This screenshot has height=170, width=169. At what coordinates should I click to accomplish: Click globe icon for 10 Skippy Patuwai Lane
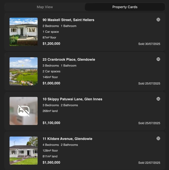(x=158, y=99)
